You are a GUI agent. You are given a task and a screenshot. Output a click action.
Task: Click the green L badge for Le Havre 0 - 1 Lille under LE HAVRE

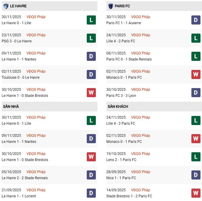click(x=91, y=20)
